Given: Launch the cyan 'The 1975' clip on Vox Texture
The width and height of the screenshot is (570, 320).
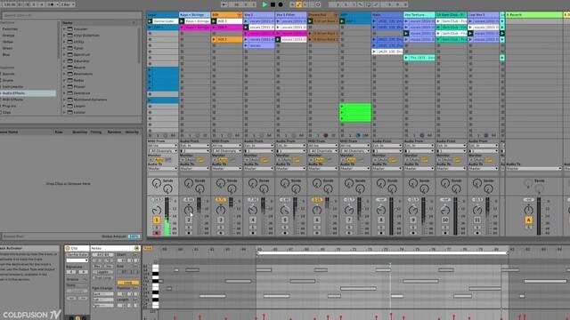Looking at the screenshot, I should (406, 58).
